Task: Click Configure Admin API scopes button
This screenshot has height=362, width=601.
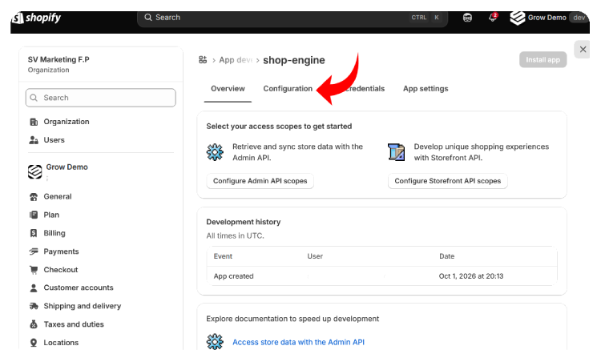Action: (x=260, y=181)
